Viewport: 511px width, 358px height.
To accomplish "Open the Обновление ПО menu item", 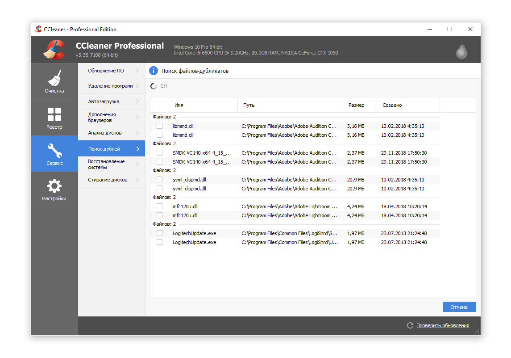I will click(112, 71).
